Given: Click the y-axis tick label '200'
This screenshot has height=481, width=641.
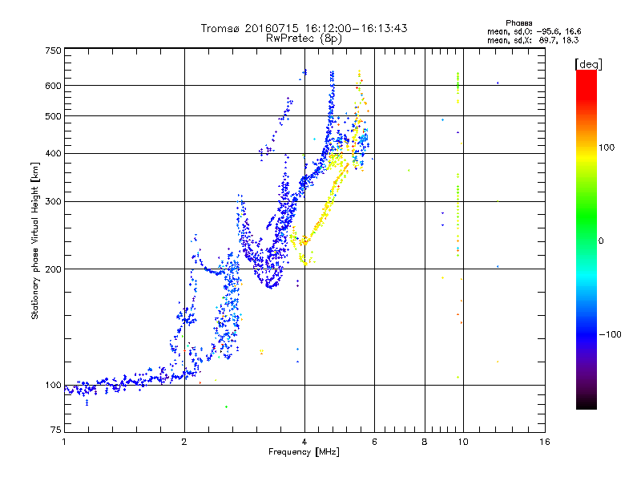Looking at the screenshot, I should coord(53,269).
